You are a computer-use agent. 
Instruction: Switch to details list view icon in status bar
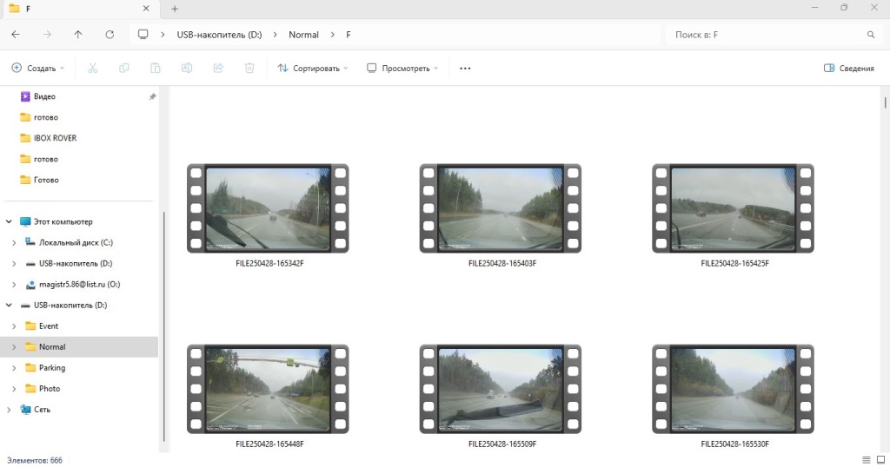(x=867, y=460)
